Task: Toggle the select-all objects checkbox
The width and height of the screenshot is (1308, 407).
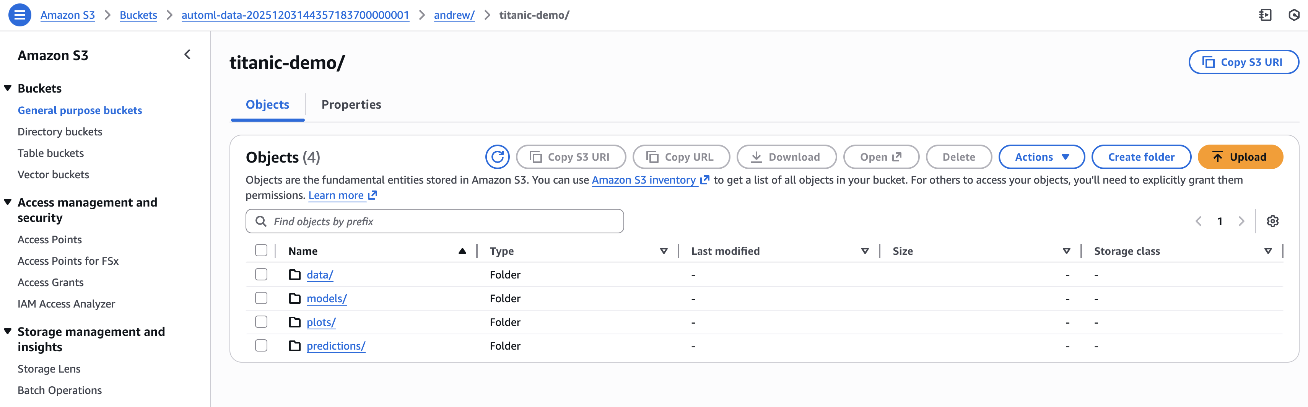Action: coord(261,251)
